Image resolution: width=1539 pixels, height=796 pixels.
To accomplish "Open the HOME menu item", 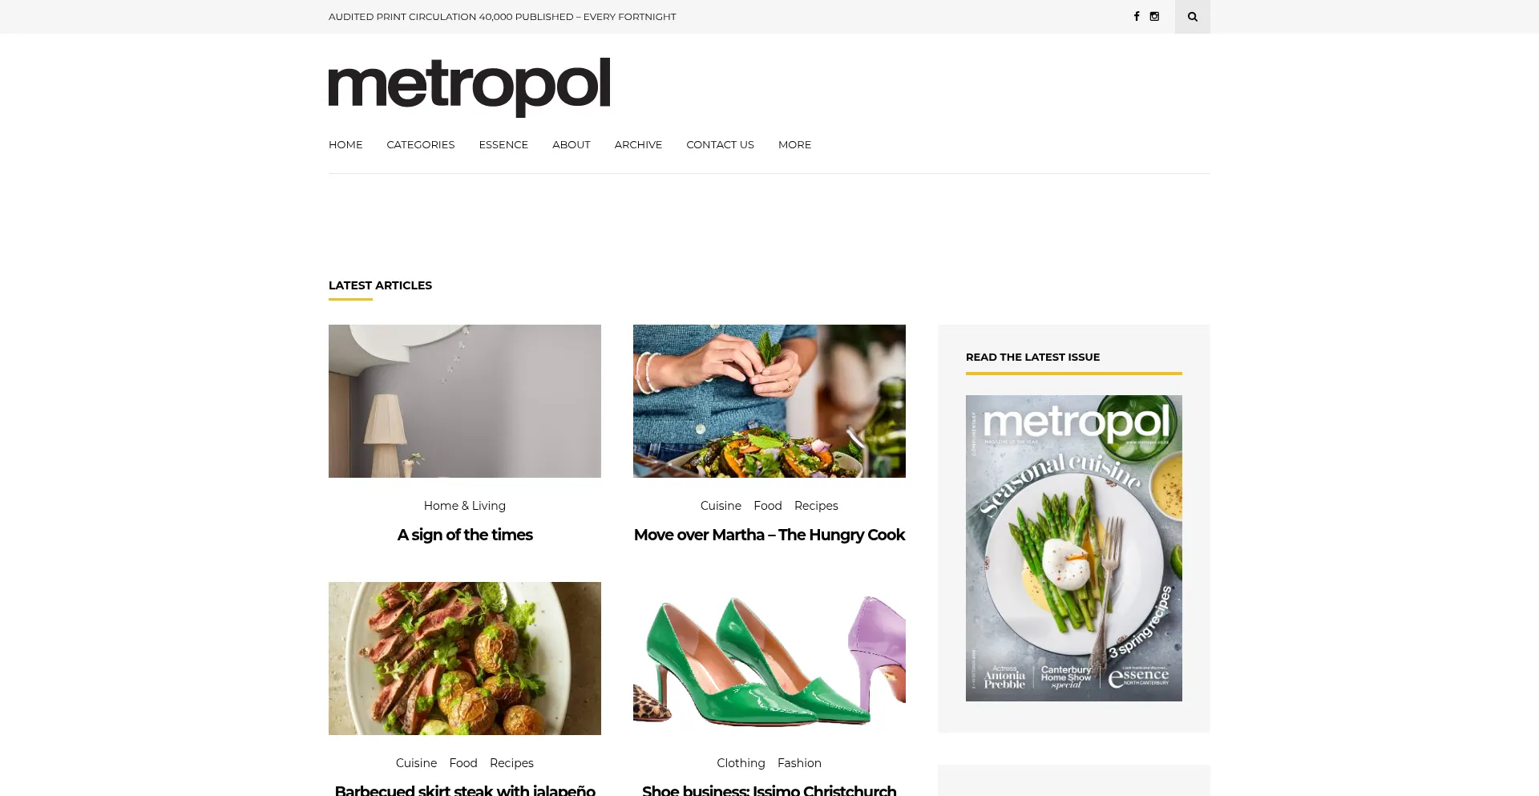I will 345,145.
